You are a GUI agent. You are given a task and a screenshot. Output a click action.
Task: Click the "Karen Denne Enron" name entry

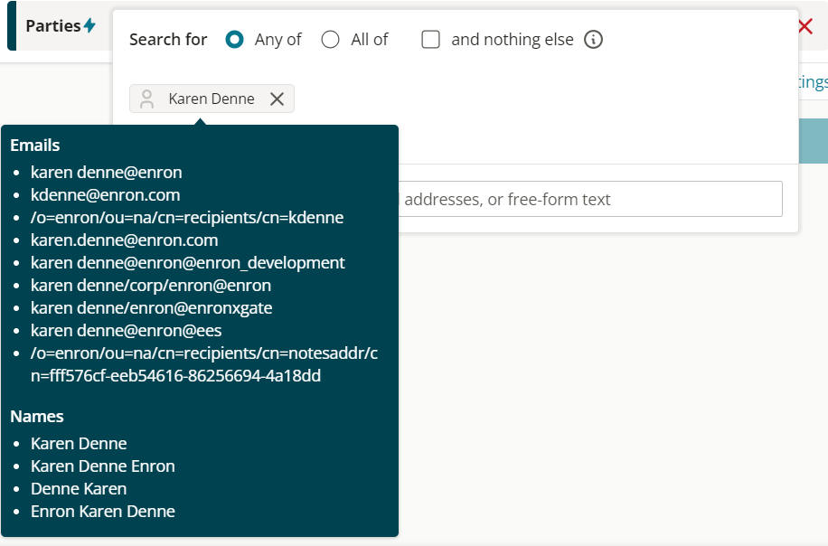(x=103, y=466)
